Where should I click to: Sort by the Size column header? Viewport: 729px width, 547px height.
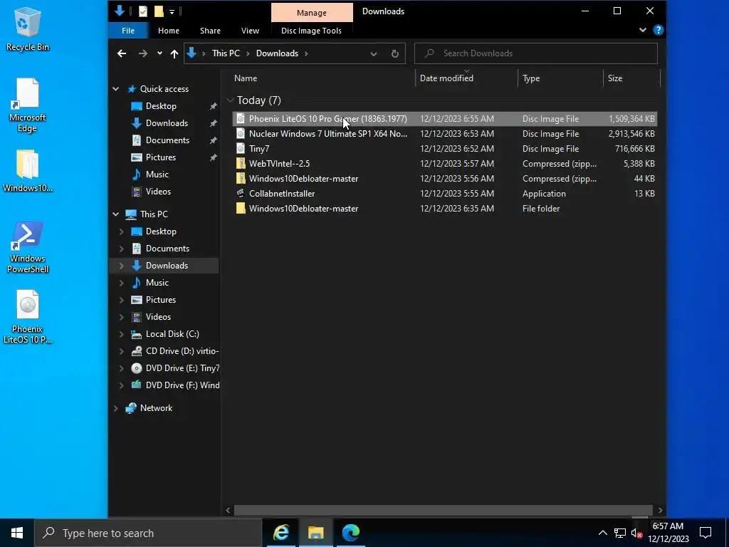[x=631, y=78]
